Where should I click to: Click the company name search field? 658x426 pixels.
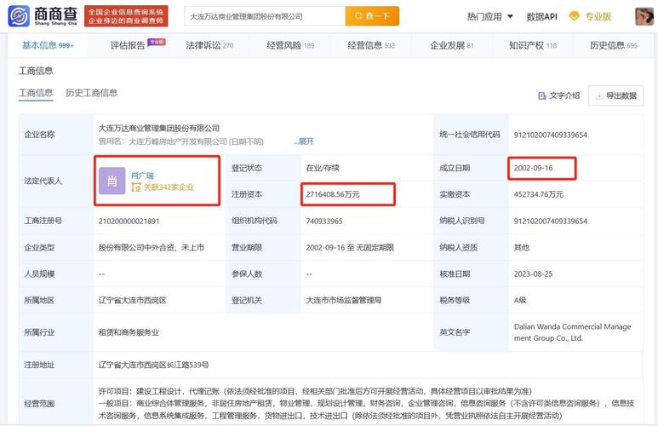pyautogui.click(x=264, y=16)
